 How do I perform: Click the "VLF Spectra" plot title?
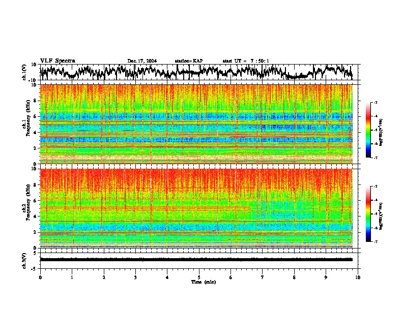pyautogui.click(x=57, y=61)
